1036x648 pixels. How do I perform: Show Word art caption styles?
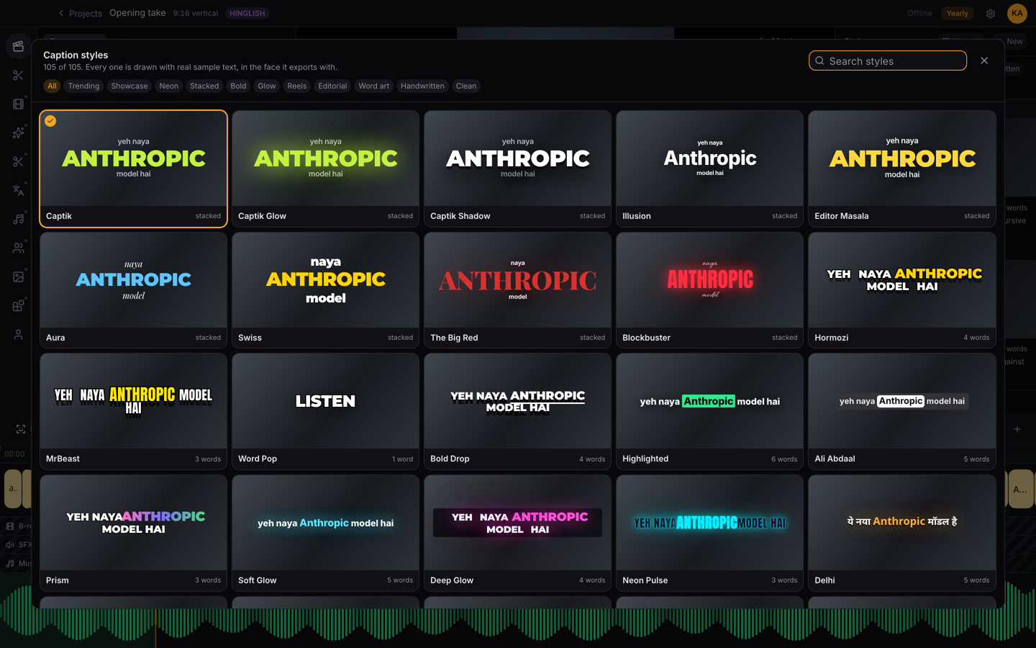(x=374, y=86)
